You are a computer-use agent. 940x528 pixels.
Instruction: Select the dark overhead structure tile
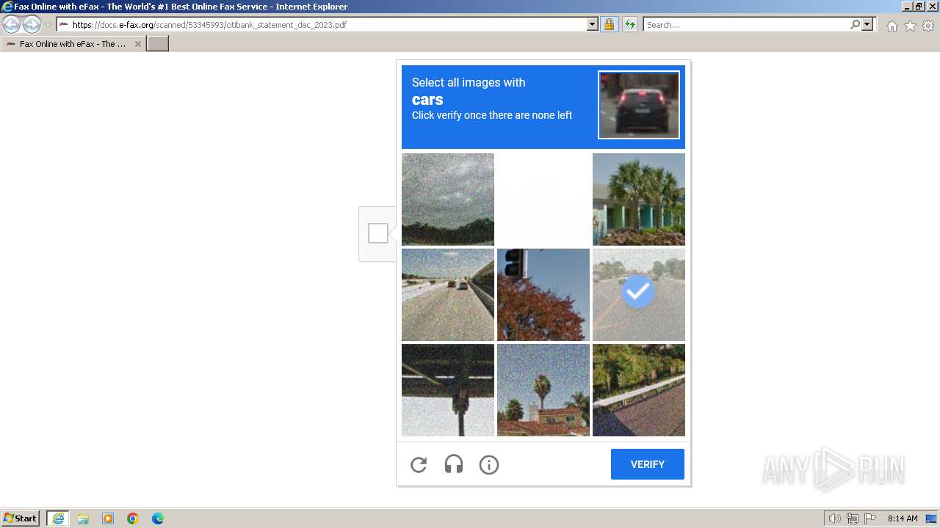point(448,390)
